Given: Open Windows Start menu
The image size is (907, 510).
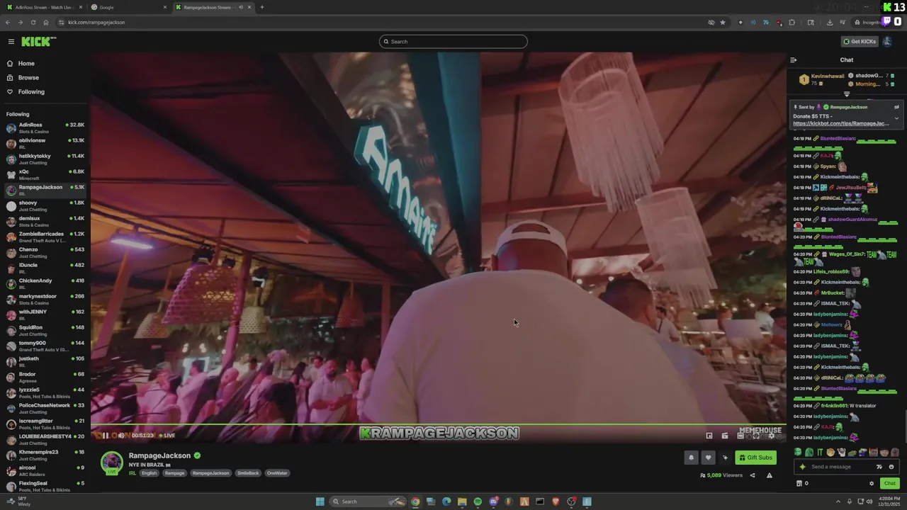Looking at the screenshot, I should pyautogui.click(x=320, y=501).
